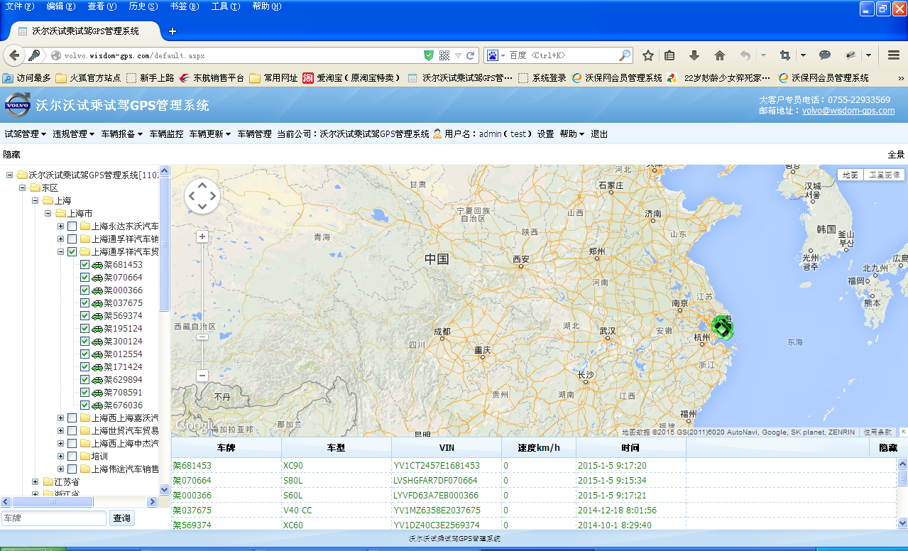Image resolution: width=908 pixels, height=551 pixels.
Task: Collapse the 东区 tree node
Action: click(23, 188)
